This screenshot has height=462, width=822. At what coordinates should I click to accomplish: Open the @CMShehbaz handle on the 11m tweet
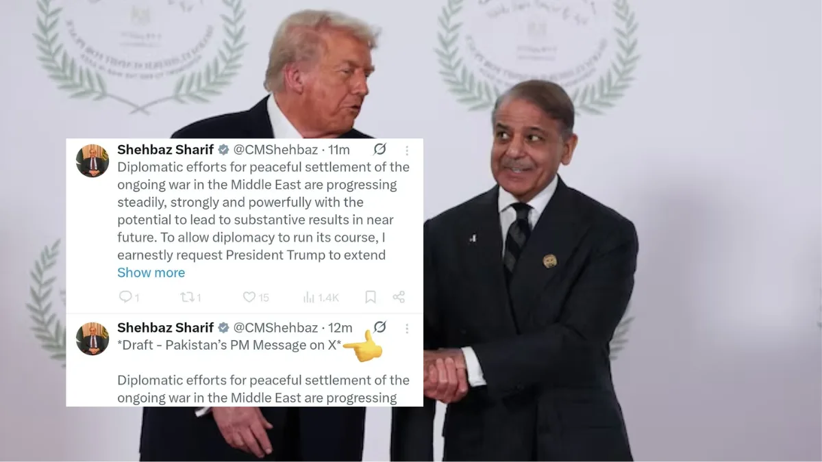tap(275, 150)
